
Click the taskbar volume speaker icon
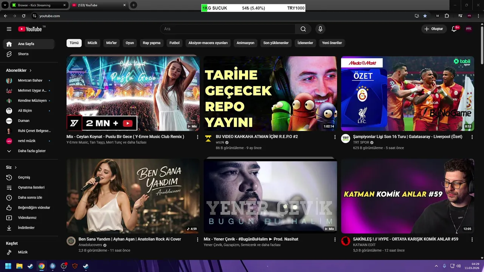click(x=458, y=266)
